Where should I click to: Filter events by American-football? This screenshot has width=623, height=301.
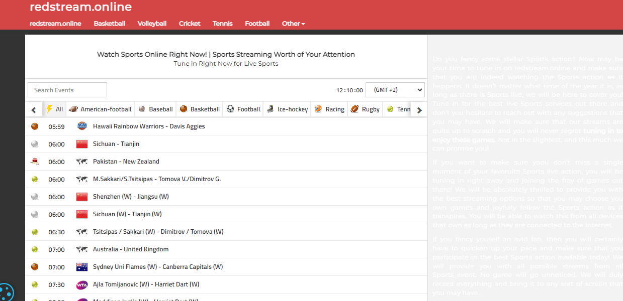click(x=101, y=109)
